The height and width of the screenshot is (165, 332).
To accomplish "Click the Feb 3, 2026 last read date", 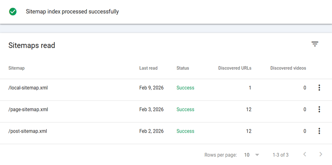I will (151, 109).
